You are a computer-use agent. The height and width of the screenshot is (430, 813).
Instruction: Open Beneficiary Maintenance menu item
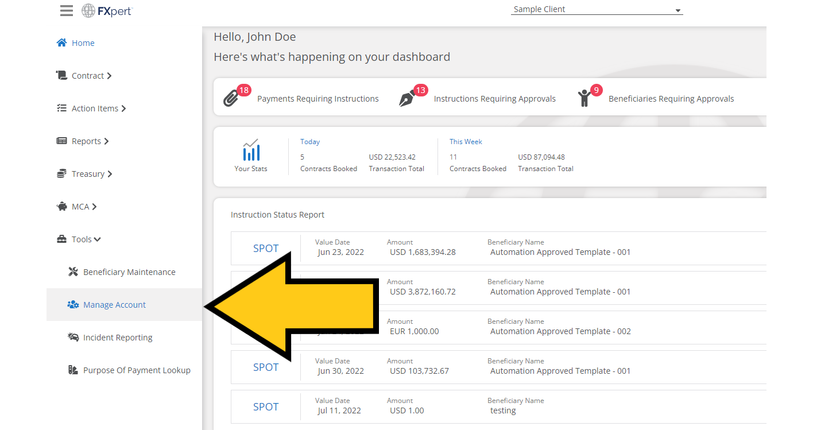coord(129,272)
